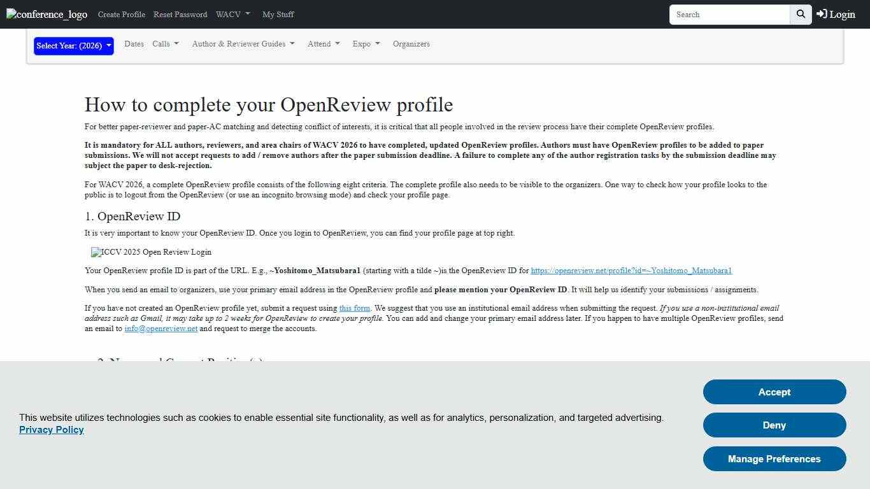Click the search magnifier icon

[800, 14]
